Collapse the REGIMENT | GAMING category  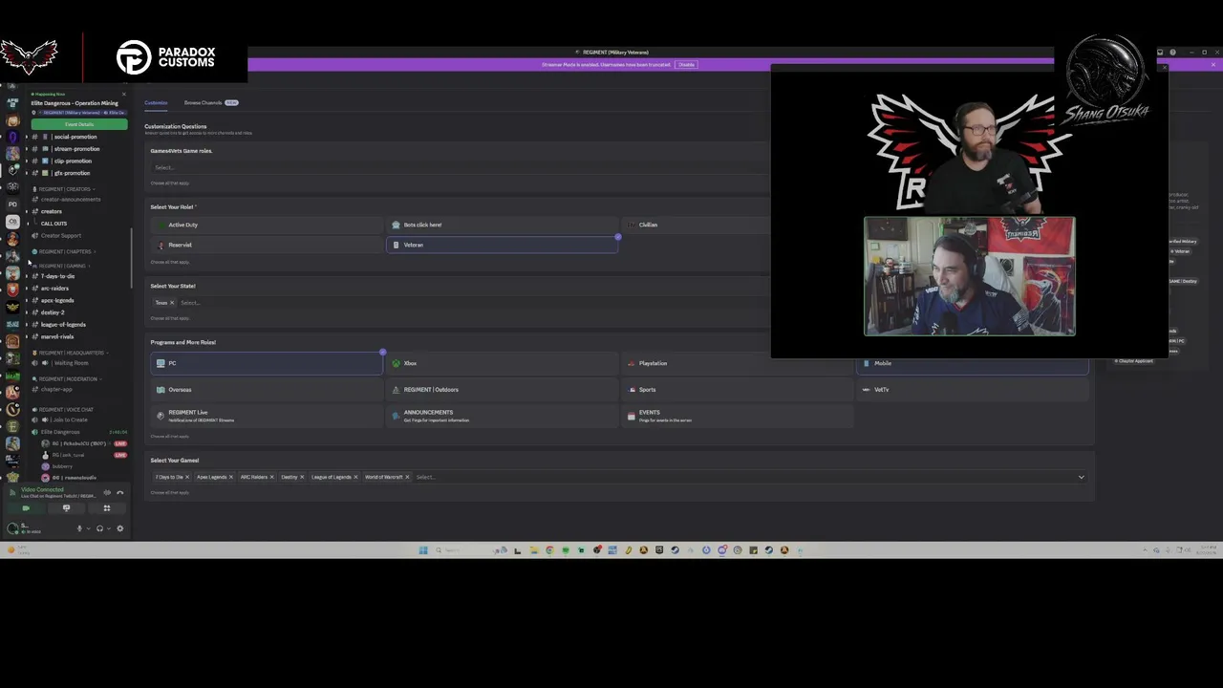[63, 266]
